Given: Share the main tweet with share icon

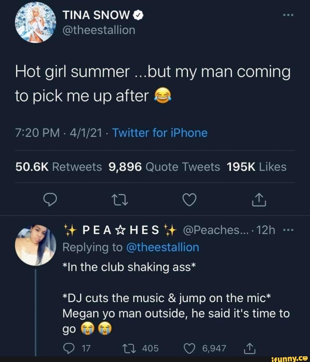Looking at the screenshot, I should click(x=259, y=200).
